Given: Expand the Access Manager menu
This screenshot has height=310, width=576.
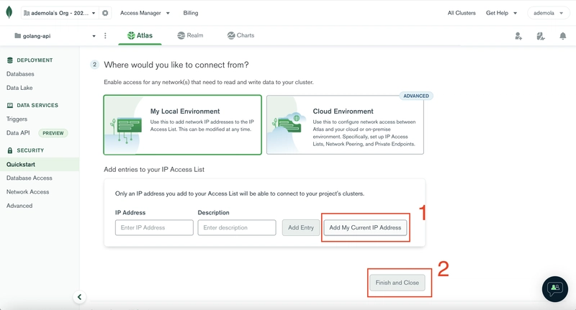Looking at the screenshot, I should tap(145, 13).
